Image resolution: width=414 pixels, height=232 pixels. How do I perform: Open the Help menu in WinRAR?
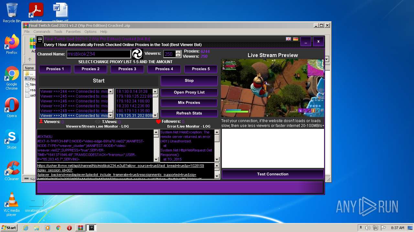point(103,32)
